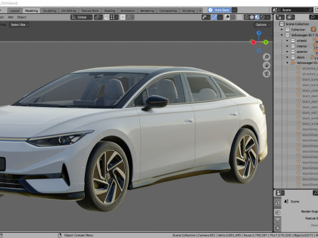Open the scene browse icon in top bar
The width and height of the screenshot is (318, 238).
(x=275, y=10)
